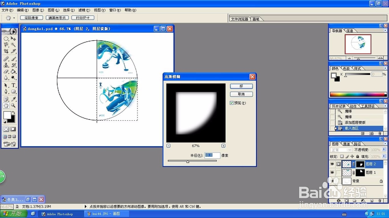
Task: Adjust the Gaussian blur radius slider
Action: pyautogui.click(x=188, y=161)
